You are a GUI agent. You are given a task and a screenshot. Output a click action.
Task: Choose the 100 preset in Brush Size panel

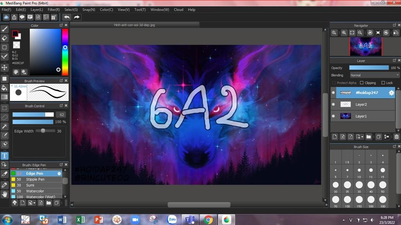(347, 201)
